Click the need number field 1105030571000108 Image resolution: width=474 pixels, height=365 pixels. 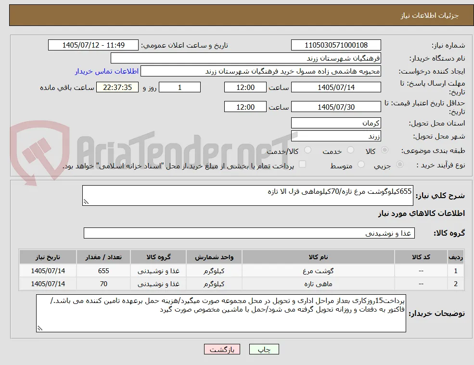click(336, 45)
